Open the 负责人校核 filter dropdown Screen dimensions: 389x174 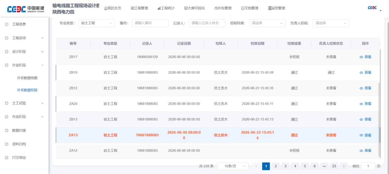[x=331, y=23]
